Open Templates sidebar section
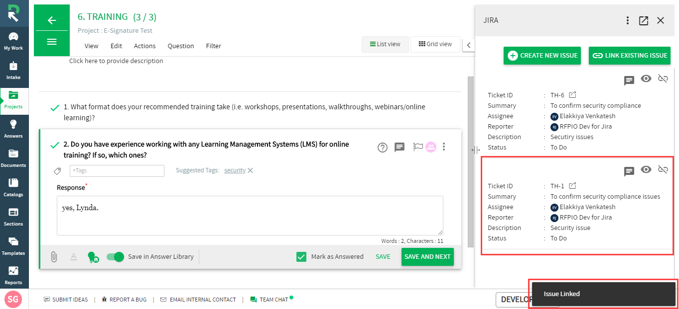Image resolution: width=679 pixels, height=309 pixels. coord(13,246)
